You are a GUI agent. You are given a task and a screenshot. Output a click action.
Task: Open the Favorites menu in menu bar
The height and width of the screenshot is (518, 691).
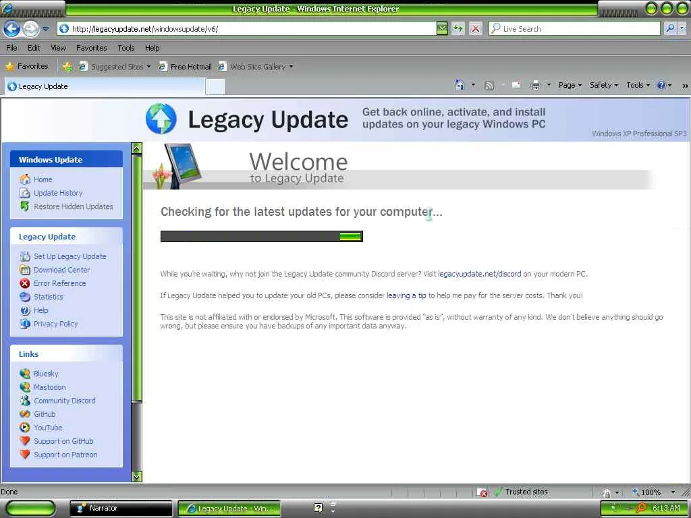tap(91, 48)
